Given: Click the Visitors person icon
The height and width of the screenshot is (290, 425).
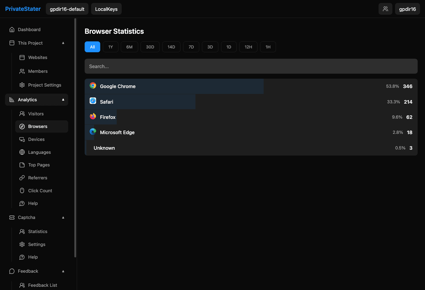Looking at the screenshot, I should [22, 114].
